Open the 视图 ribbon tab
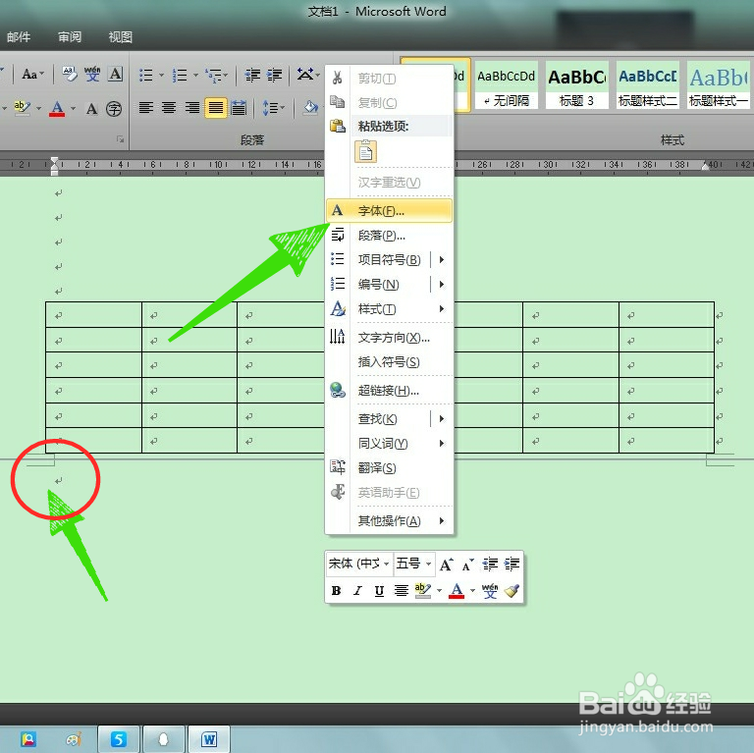Viewport: 754px width, 753px height. [120, 37]
